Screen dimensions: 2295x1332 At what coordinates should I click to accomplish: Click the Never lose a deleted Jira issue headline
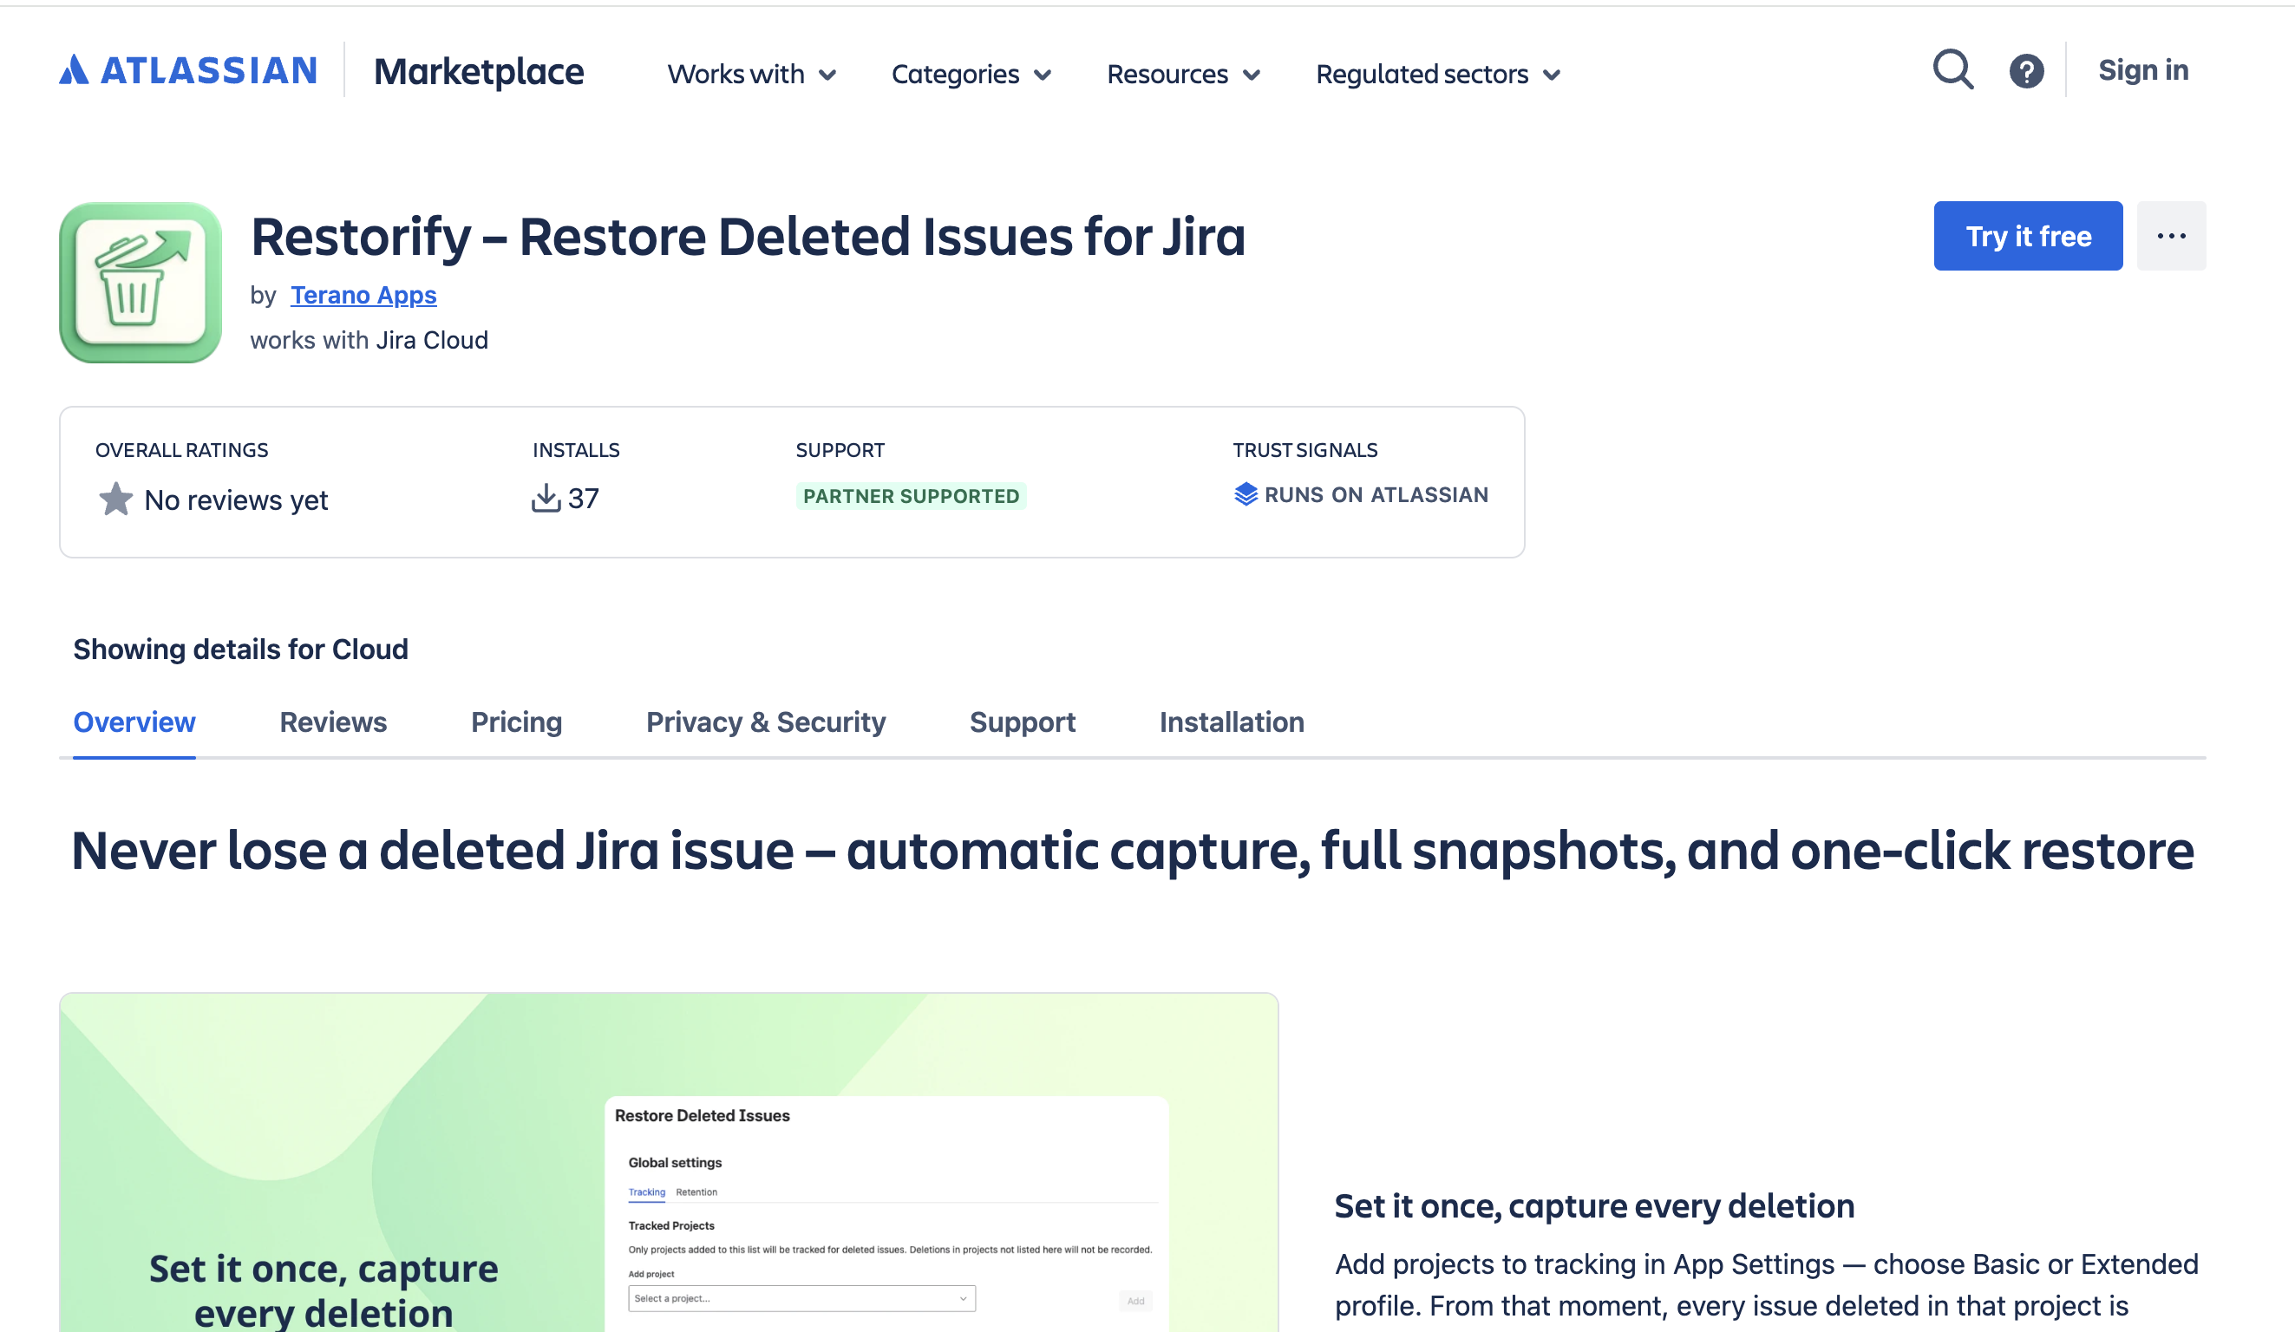coord(1132,851)
